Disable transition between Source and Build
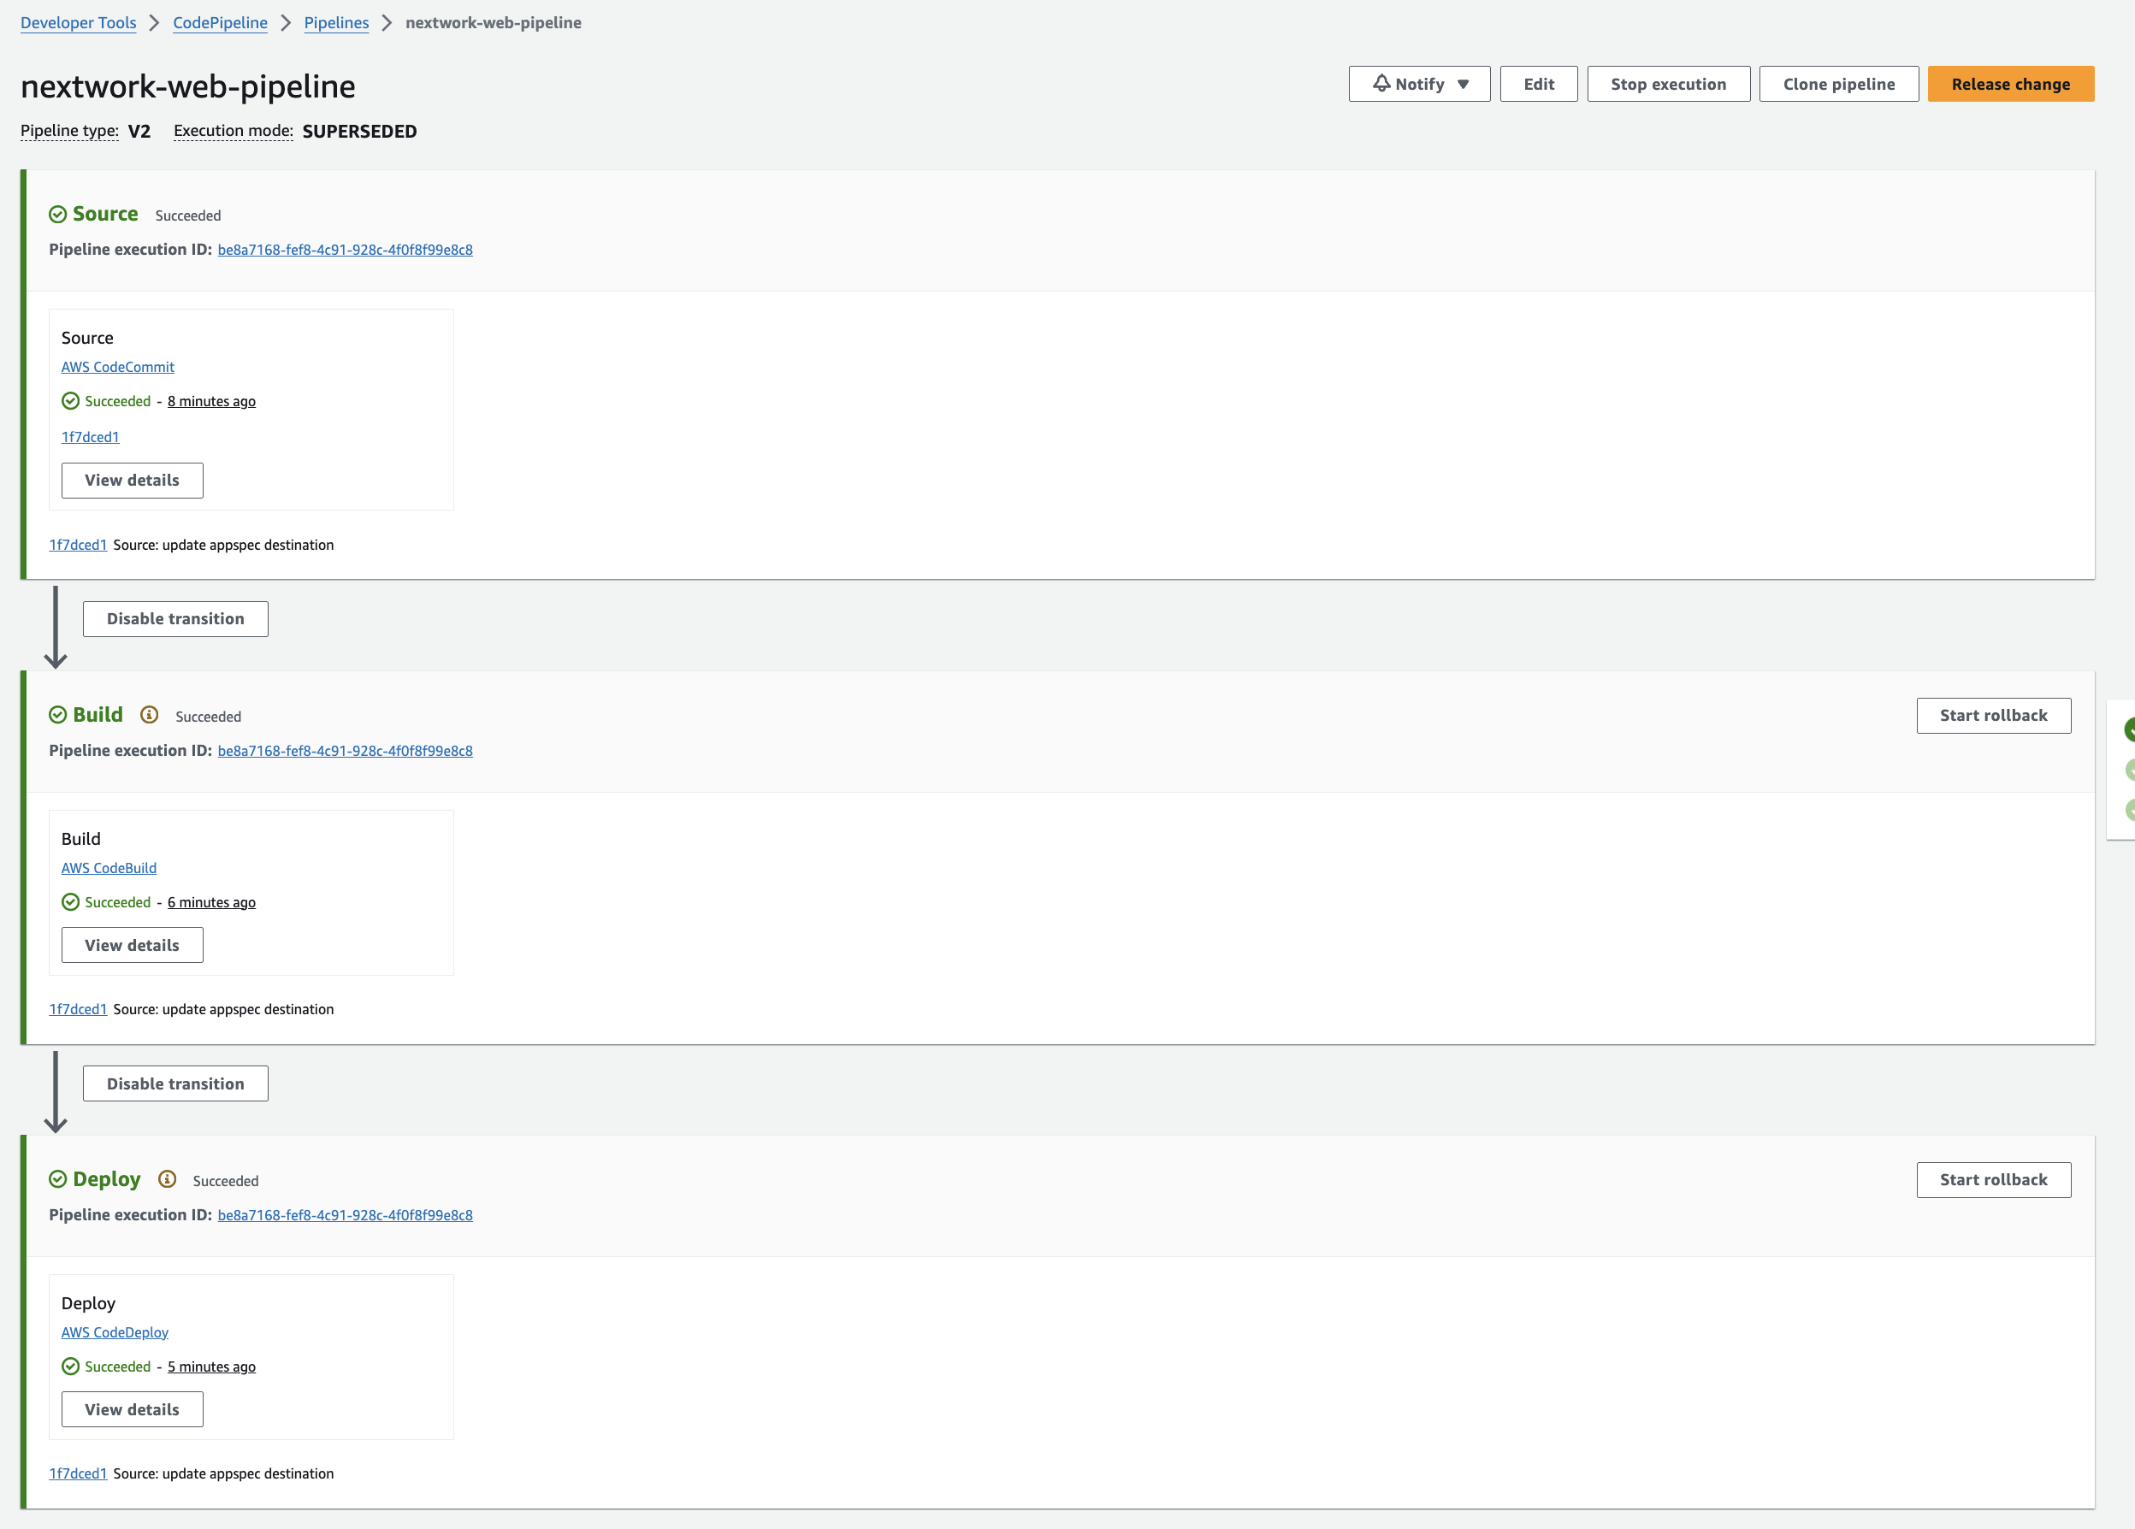 [175, 619]
